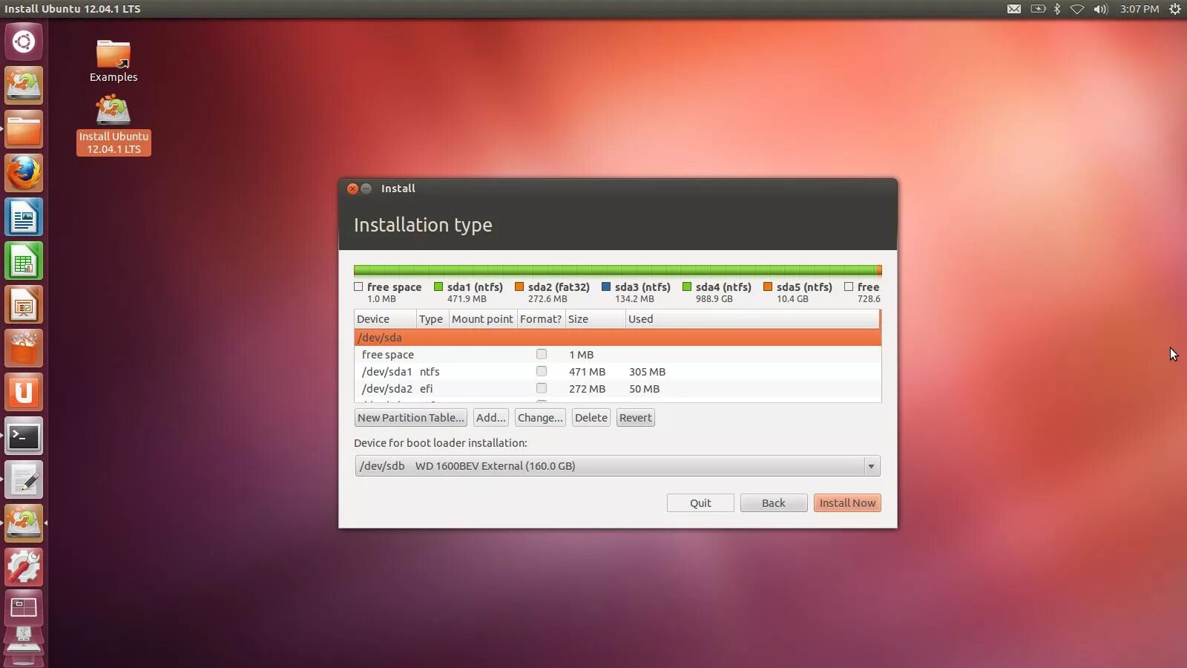Click the 50 MB used cell
Screen dimensions: 1187x668
[x=645, y=389]
